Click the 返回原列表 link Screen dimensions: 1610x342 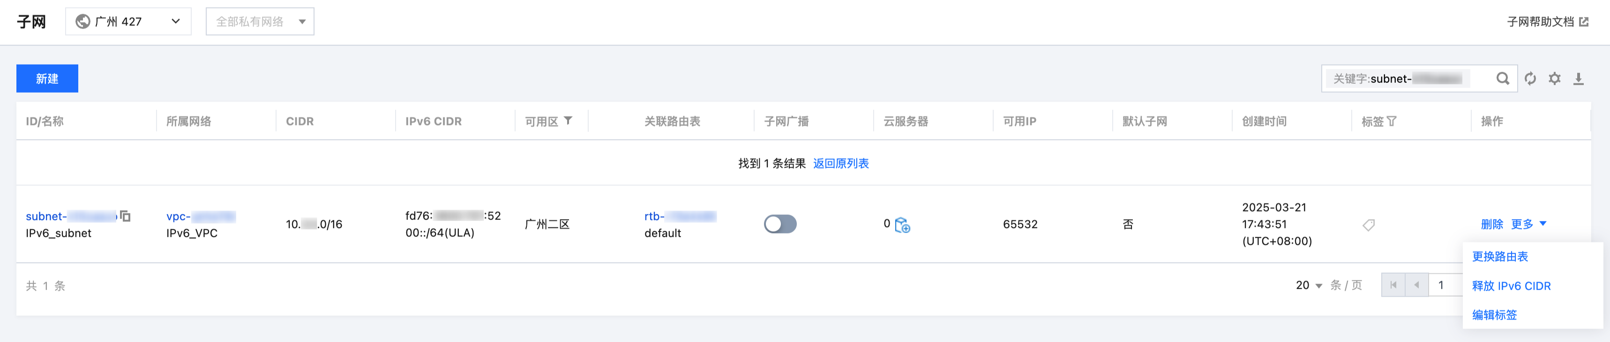pyautogui.click(x=840, y=163)
